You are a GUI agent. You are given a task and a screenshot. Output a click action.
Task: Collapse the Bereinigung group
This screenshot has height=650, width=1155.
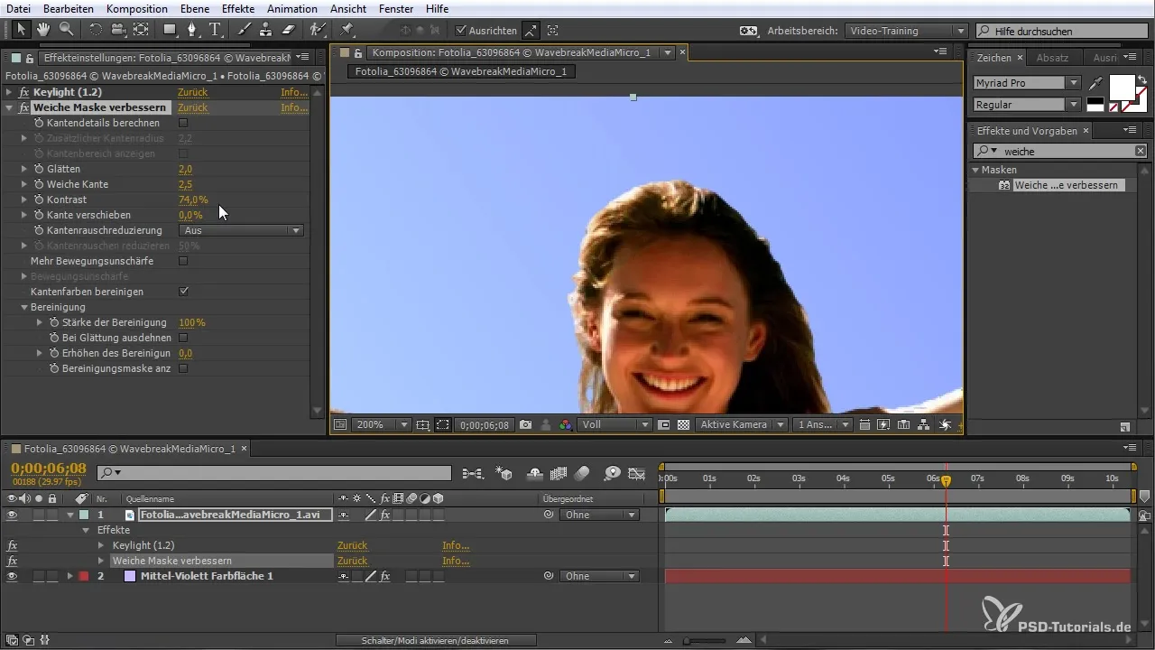point(24,307)
